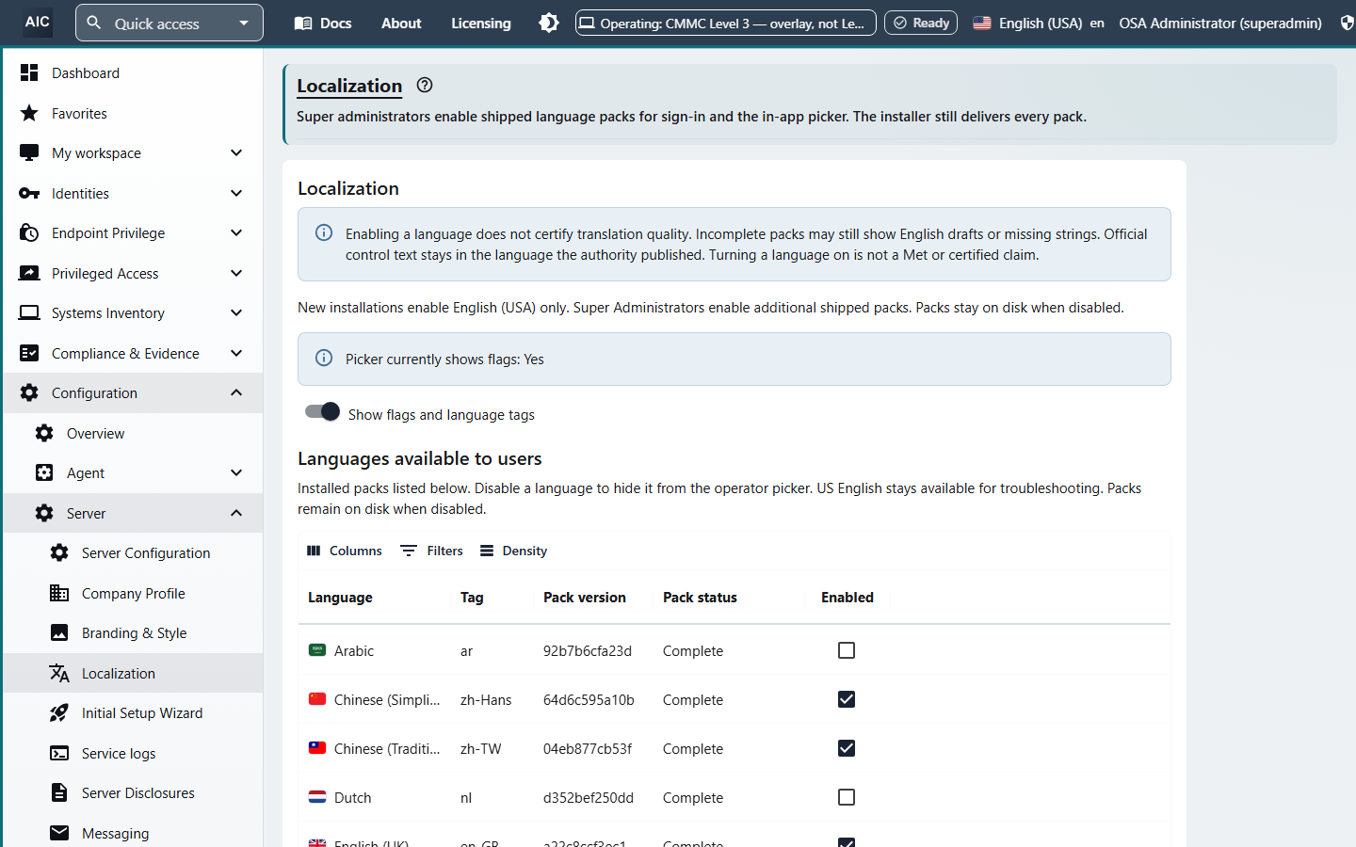Click the Dashboard grid icon

(x=29, y=72)
